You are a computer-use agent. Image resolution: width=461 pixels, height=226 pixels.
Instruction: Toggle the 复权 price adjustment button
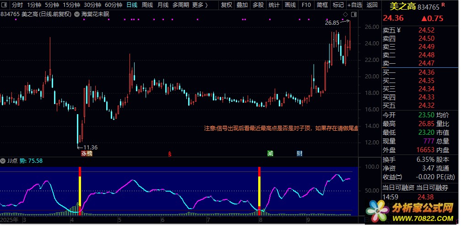pos(226,5)
